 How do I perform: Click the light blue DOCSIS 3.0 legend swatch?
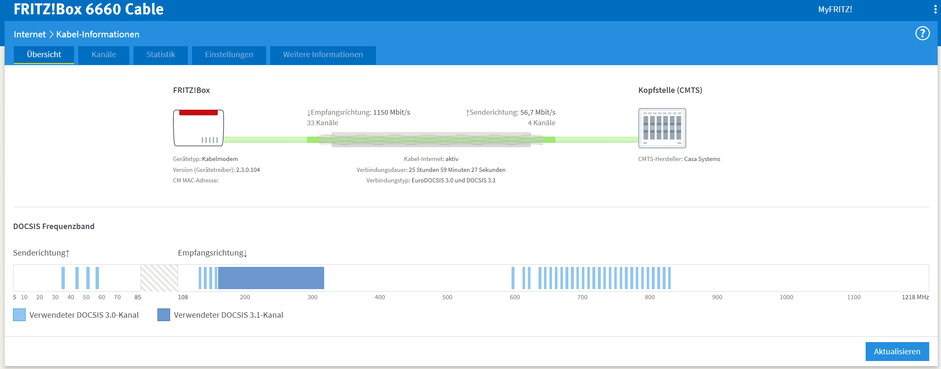click(x=19, y=315)
